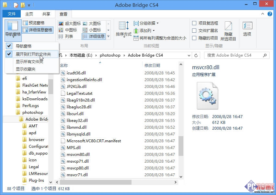Click file list scroll down arrow
The height and width of the screenshot is (195, 276).
[x=181, y=177]
